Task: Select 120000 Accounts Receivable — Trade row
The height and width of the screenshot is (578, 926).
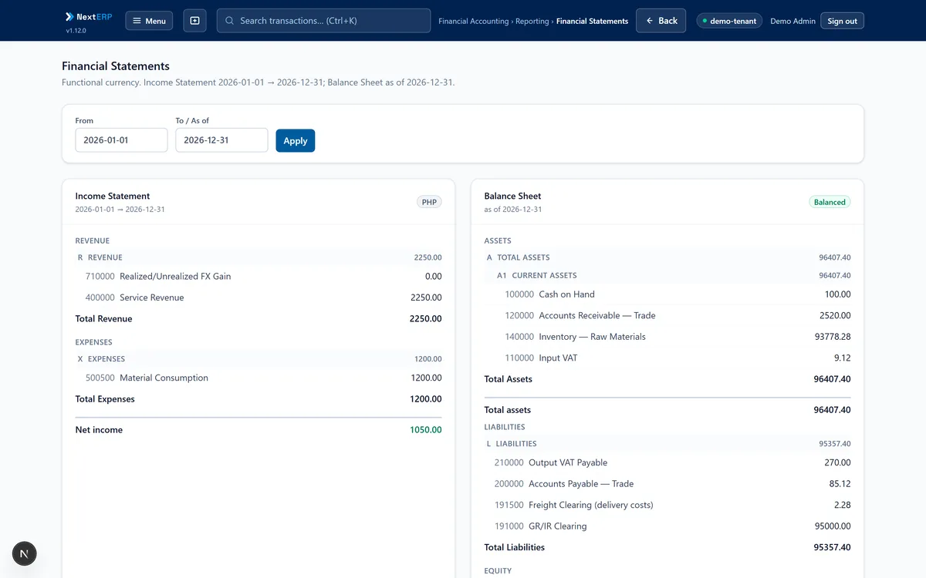Action: coord(667,315)
